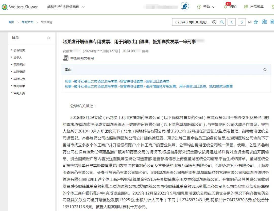Click the search magnifier icon
The width and height of the screenshot is (274, 211).
[222, 22]
